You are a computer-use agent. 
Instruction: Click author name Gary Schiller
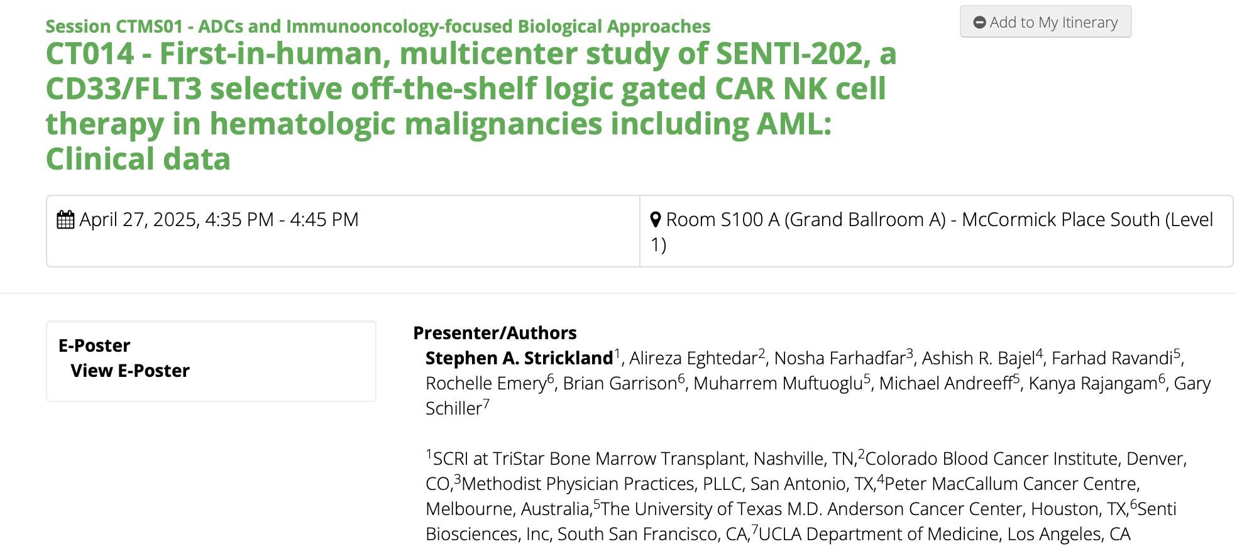tap(818, 396)
